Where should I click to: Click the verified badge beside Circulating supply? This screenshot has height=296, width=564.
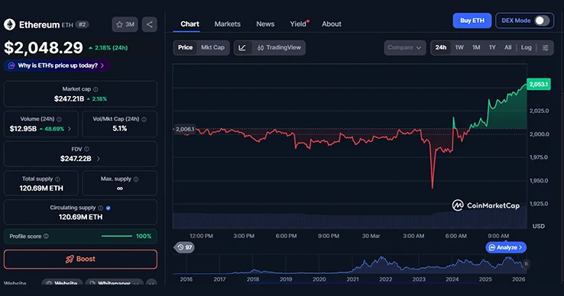point(109,208)
